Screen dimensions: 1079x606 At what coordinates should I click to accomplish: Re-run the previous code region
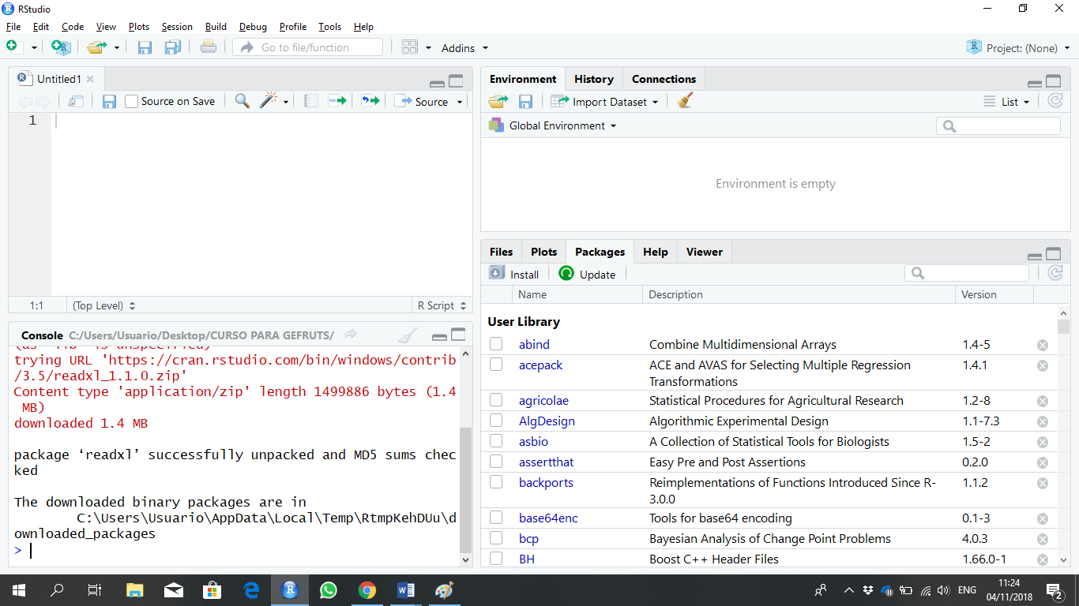[370, 101]
